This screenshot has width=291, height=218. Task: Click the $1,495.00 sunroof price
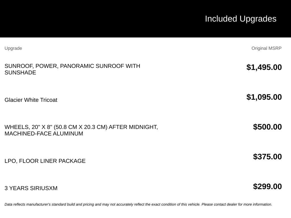click(264, 67)
